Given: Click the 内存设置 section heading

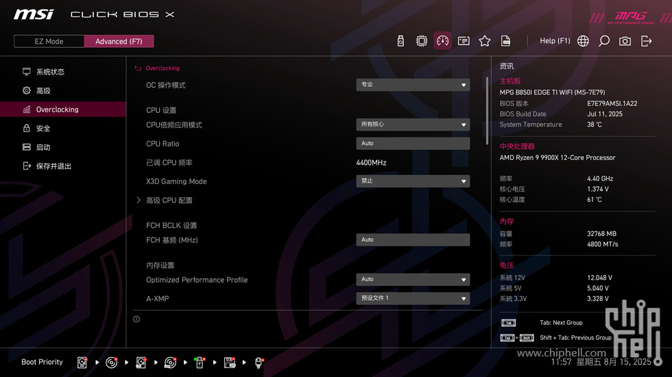Looking at the screenshot, I should coord(160,265).
